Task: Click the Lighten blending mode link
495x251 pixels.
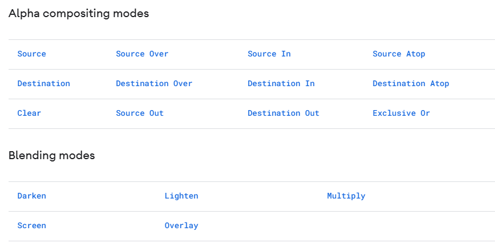Action: click(x=181, y=196)
